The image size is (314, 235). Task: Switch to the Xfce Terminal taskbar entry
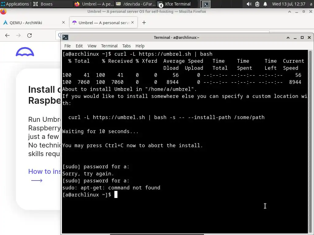click(177, 4)
